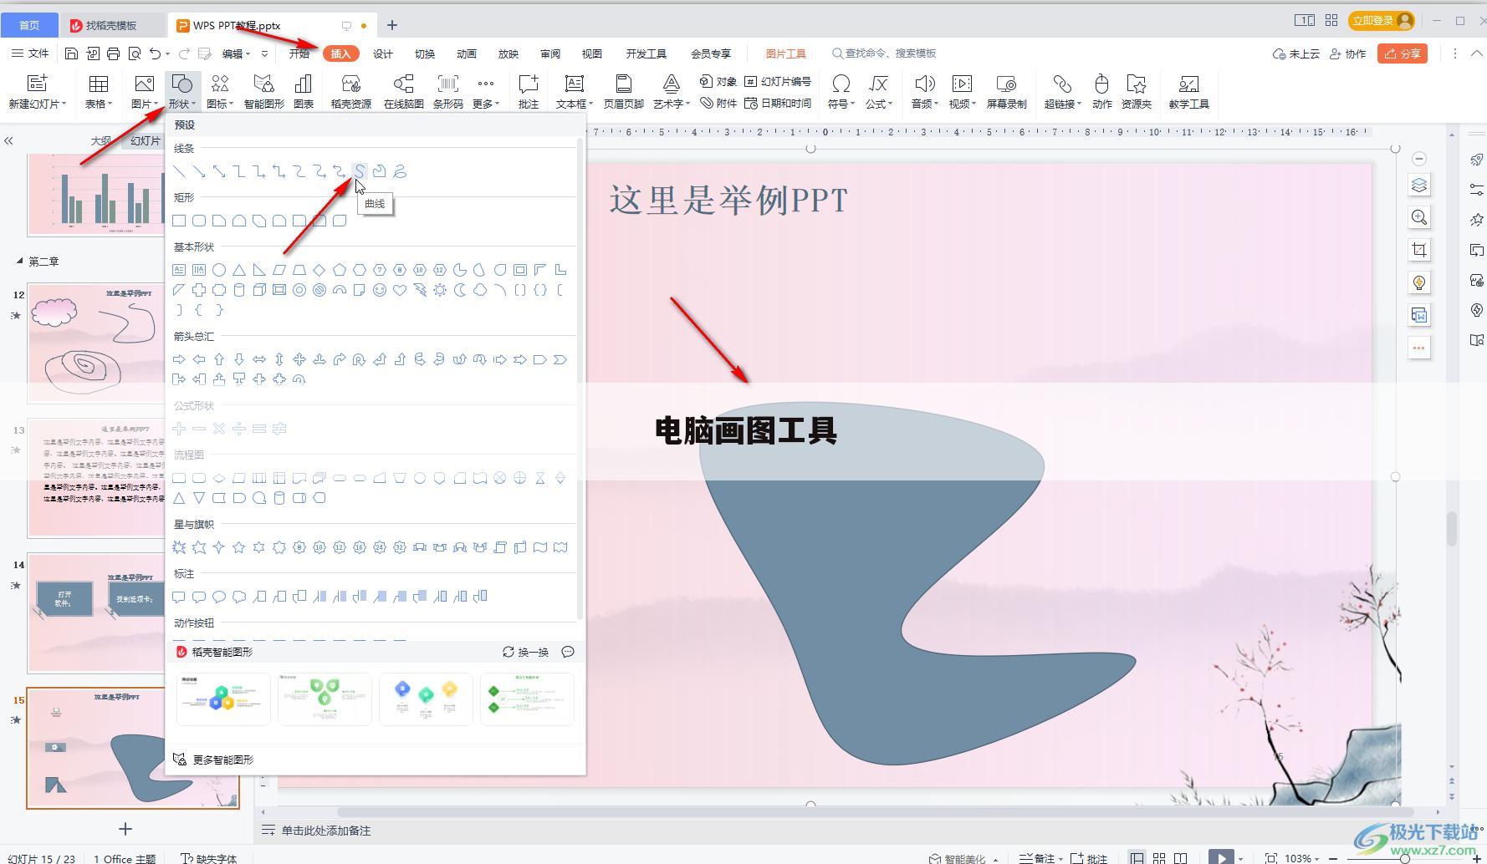Open the Word Art (艺术字) dropdown
The height and width of the screenshot is (864, 1487).
pos(671,104)
